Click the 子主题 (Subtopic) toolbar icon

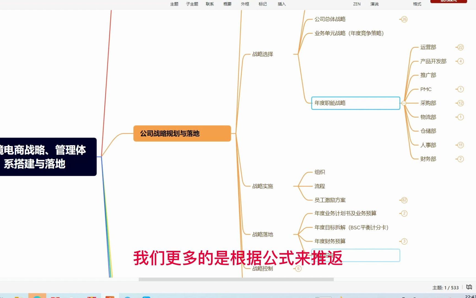(x=192, y=4)
